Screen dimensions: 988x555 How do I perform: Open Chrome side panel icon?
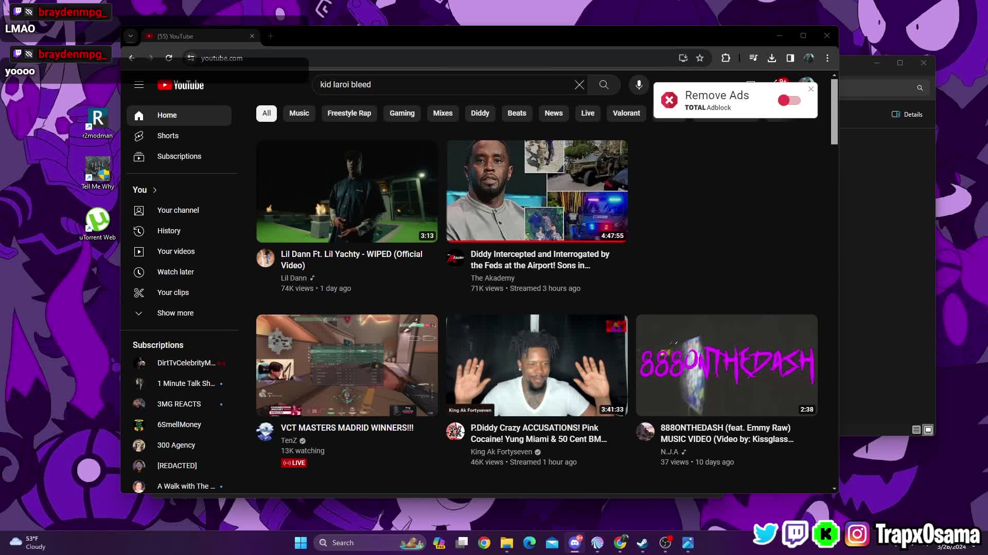coord(790,58)
